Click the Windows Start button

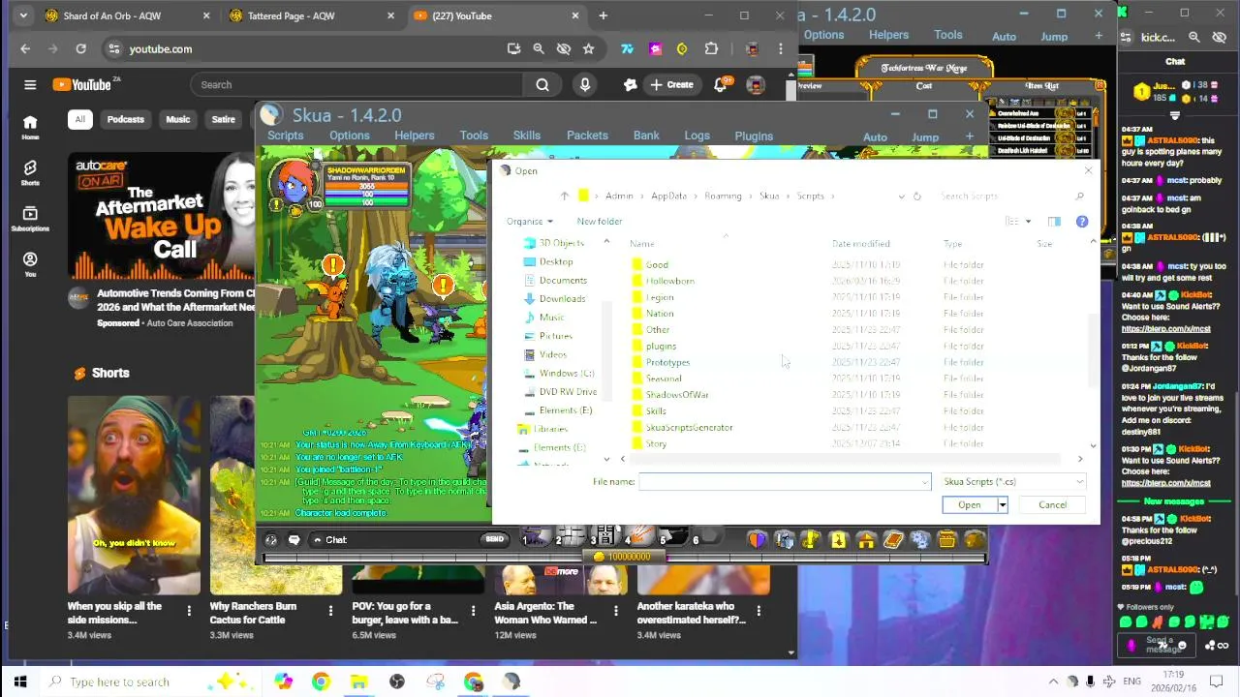20,682
